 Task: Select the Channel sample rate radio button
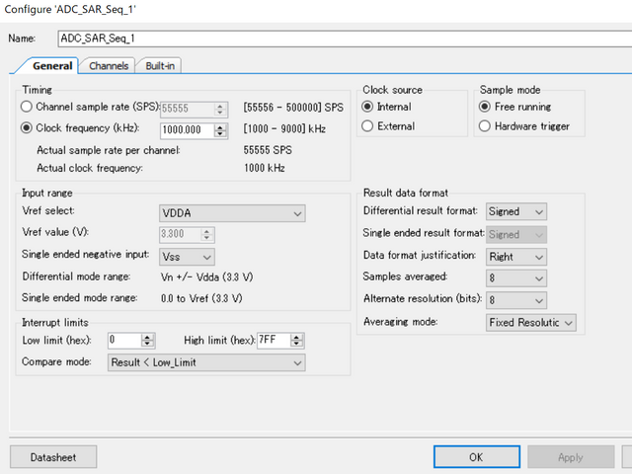[x=28, y=107]
